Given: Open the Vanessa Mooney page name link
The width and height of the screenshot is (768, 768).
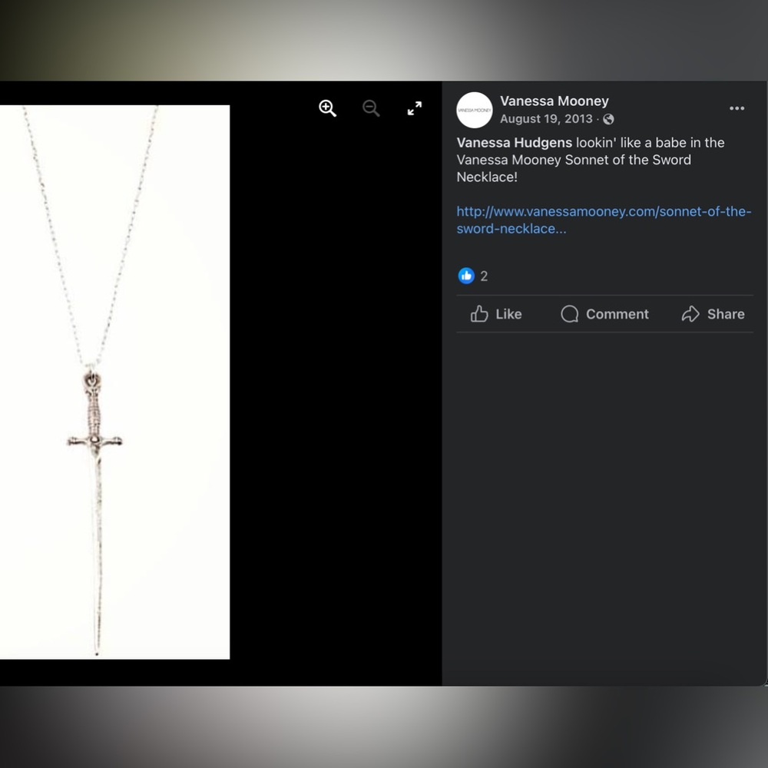Looking at the screenshot, I should point(554,101).
